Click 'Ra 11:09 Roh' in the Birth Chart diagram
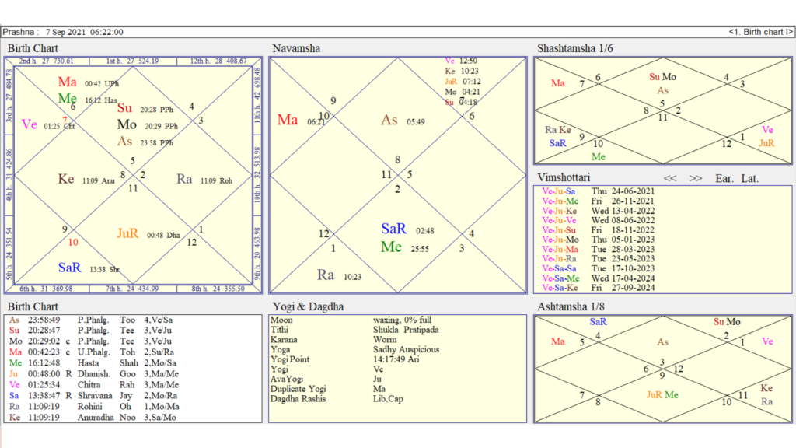This screenshot has width=796, height=448. pos(204,180)
